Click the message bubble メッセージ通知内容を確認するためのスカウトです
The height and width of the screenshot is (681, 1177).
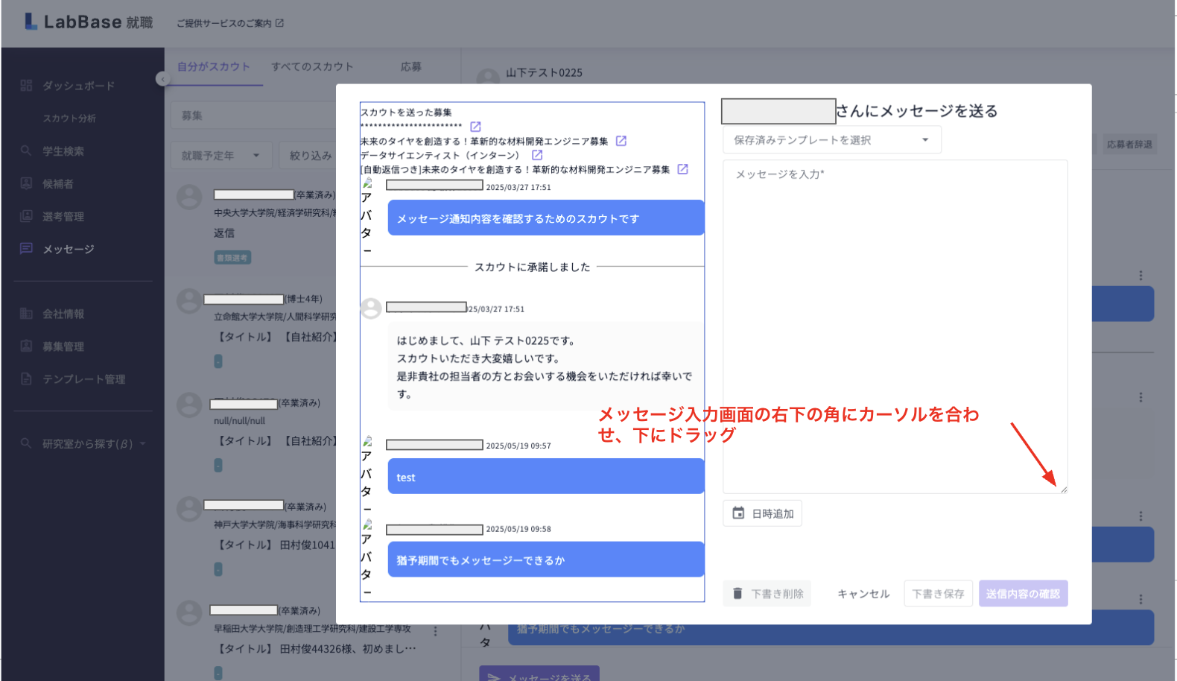click(x=546, y=218)
